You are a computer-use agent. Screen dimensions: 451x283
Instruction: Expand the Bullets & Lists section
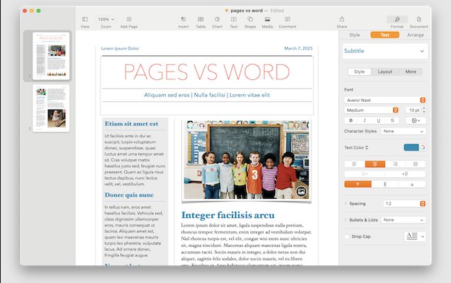pyautogui.click(x=346, y=220)
